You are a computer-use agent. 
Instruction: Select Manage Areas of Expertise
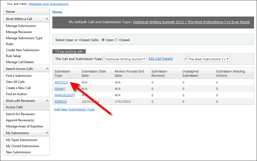pos(24,126)
